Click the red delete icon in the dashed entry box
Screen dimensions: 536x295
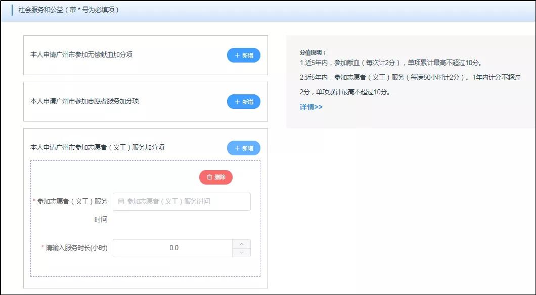pos(209,177)
